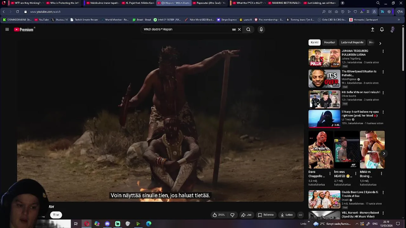Open the YouTube account avatar menu
The image size is (406, 228).
click(392, 29)
